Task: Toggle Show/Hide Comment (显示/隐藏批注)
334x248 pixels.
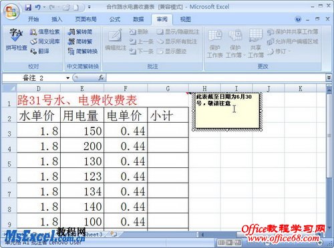Action: click(x=178, y=32)
